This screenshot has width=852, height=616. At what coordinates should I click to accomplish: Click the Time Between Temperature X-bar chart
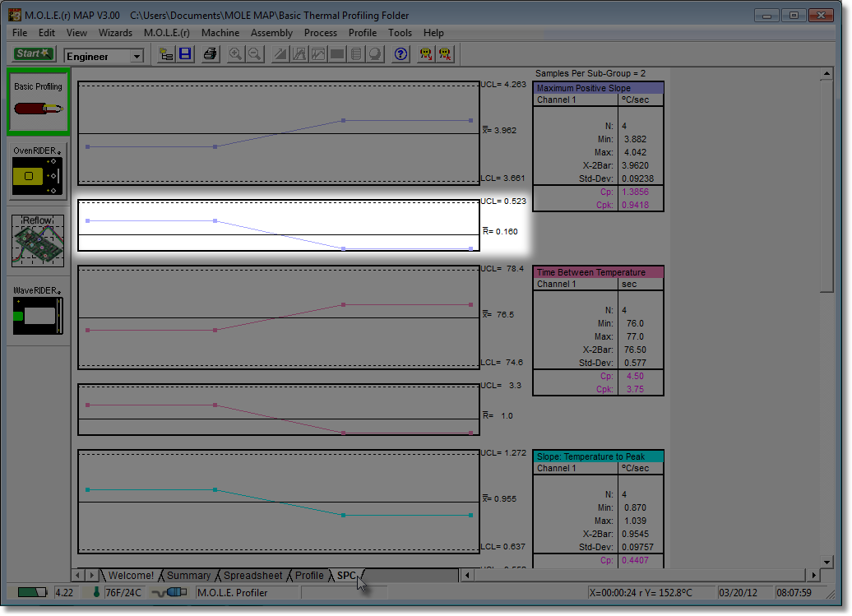click(279, 317)
